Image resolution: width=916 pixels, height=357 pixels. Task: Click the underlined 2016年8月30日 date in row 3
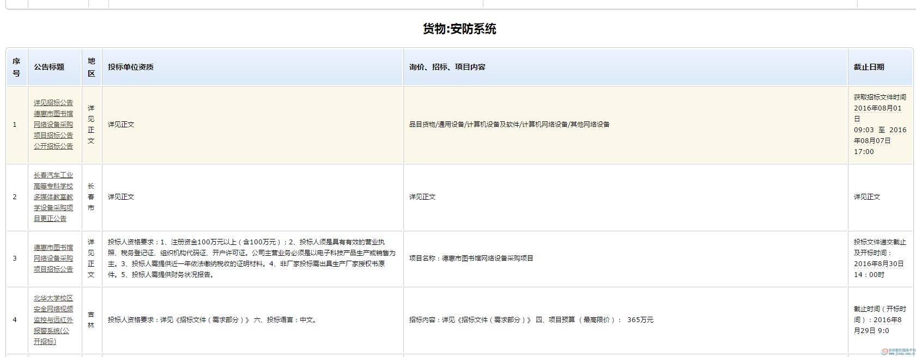878,263
